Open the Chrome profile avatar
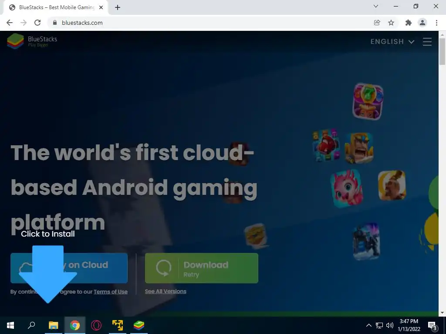The width and height of the screenshot is (446, 334). click(422, 23)
